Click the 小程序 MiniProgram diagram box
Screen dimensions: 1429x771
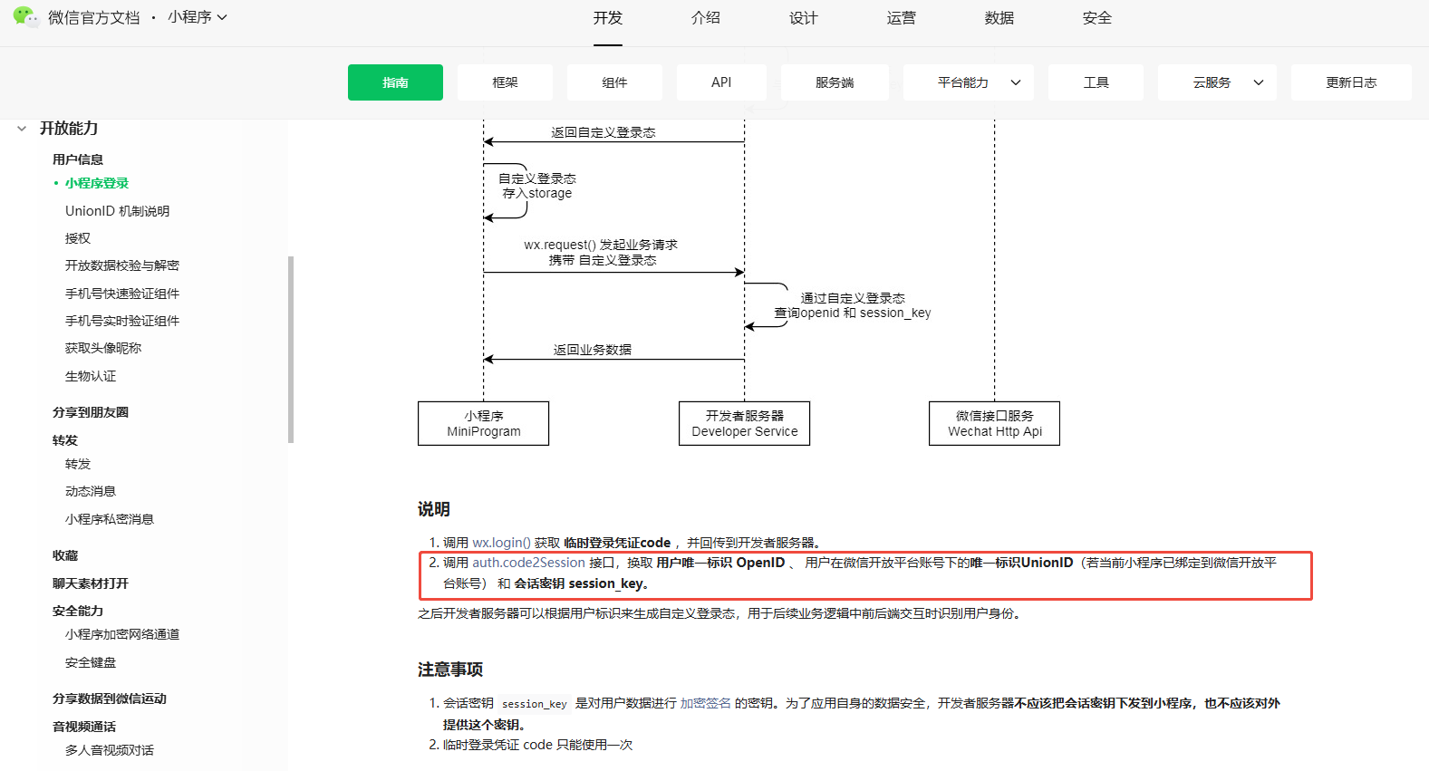tap(484, 423)
